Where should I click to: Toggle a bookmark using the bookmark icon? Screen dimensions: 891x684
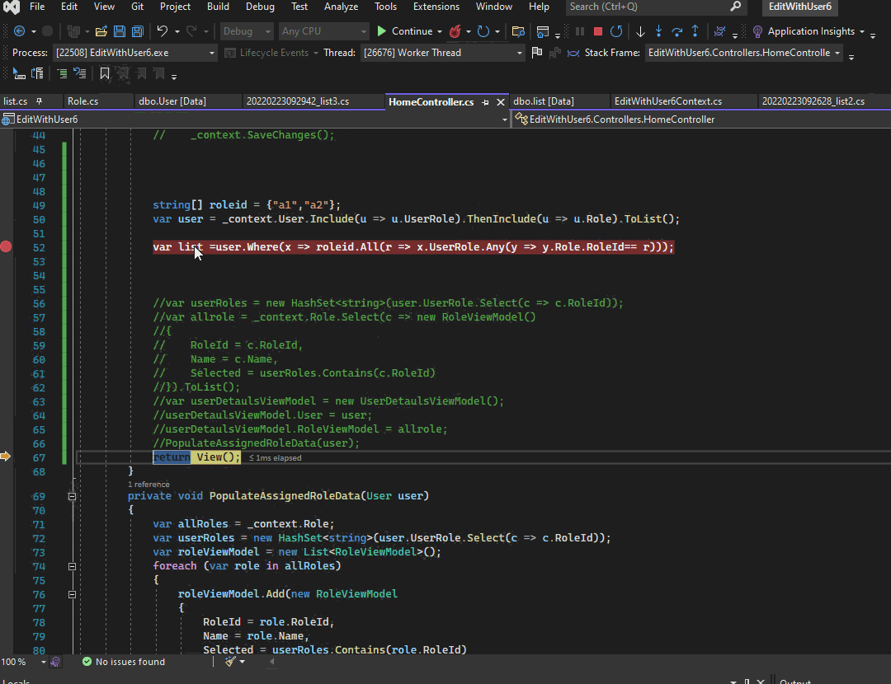pos(105,74)
